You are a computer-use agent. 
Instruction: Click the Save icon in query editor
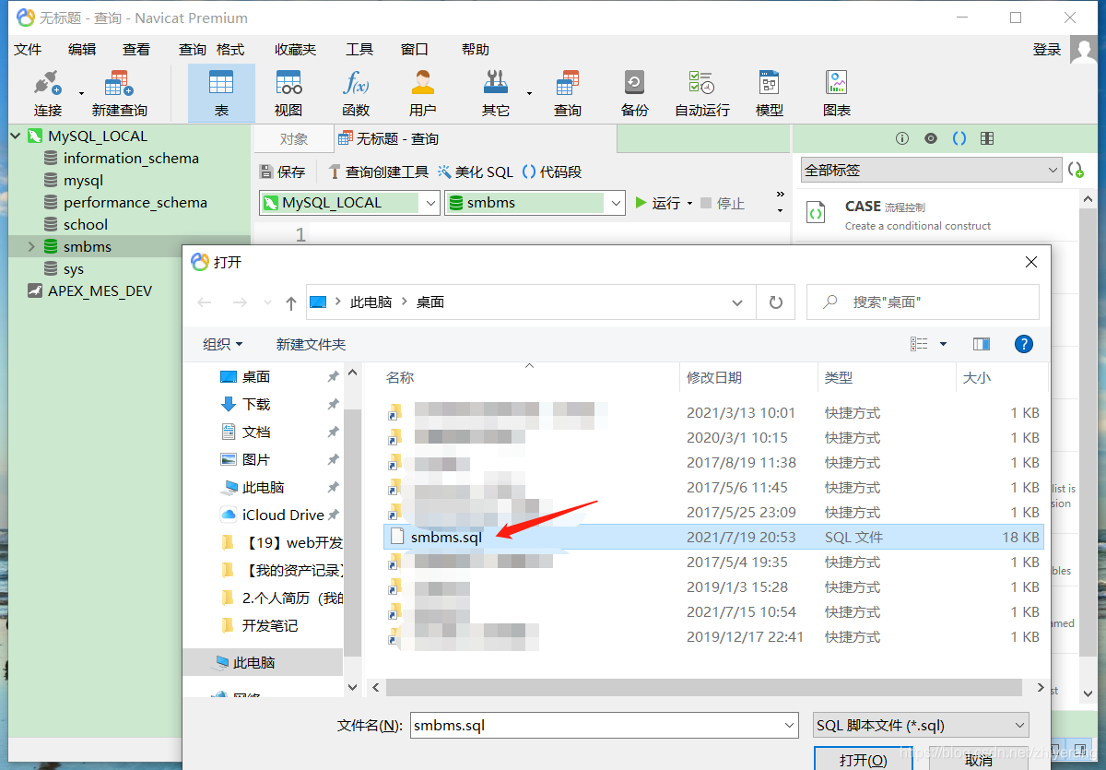point(282,172)
